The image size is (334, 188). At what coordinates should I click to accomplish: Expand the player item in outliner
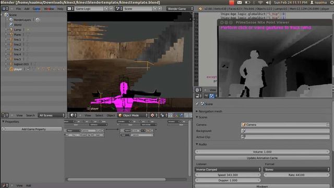[x=6, y=69]
